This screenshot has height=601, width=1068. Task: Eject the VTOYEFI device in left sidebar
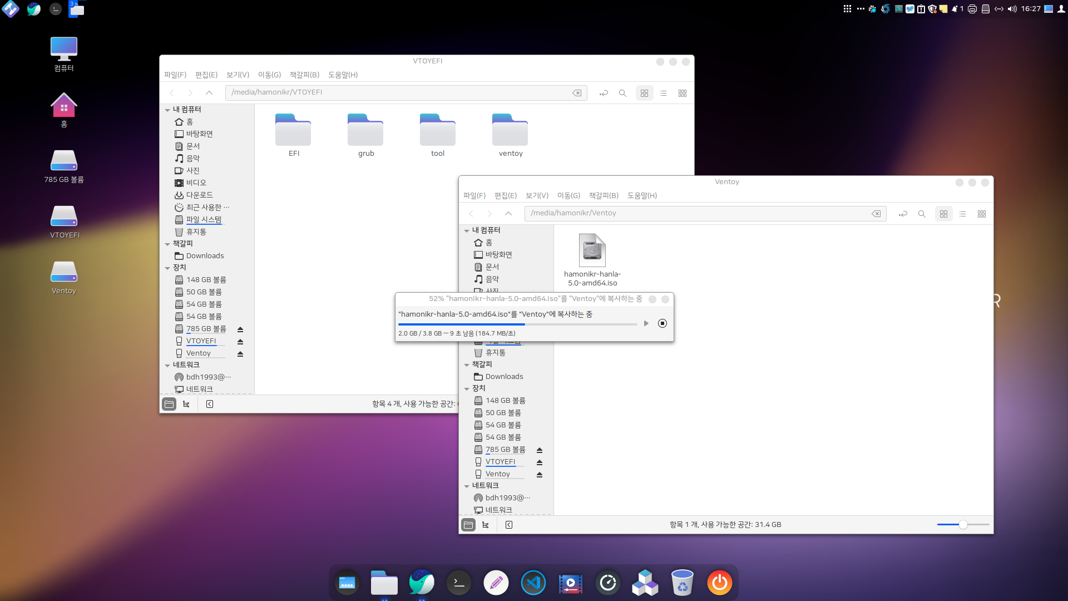point(240,341)
